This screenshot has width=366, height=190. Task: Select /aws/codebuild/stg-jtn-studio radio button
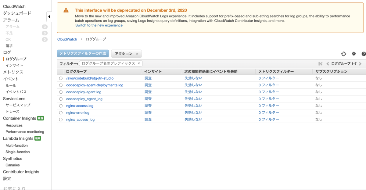[x=61, y=78]
